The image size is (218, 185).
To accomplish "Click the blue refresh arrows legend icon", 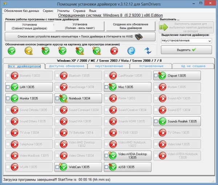I will coord(148,51).
